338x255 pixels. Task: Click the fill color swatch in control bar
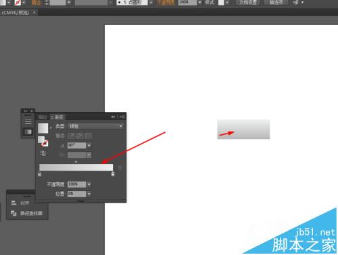[3, 2]
